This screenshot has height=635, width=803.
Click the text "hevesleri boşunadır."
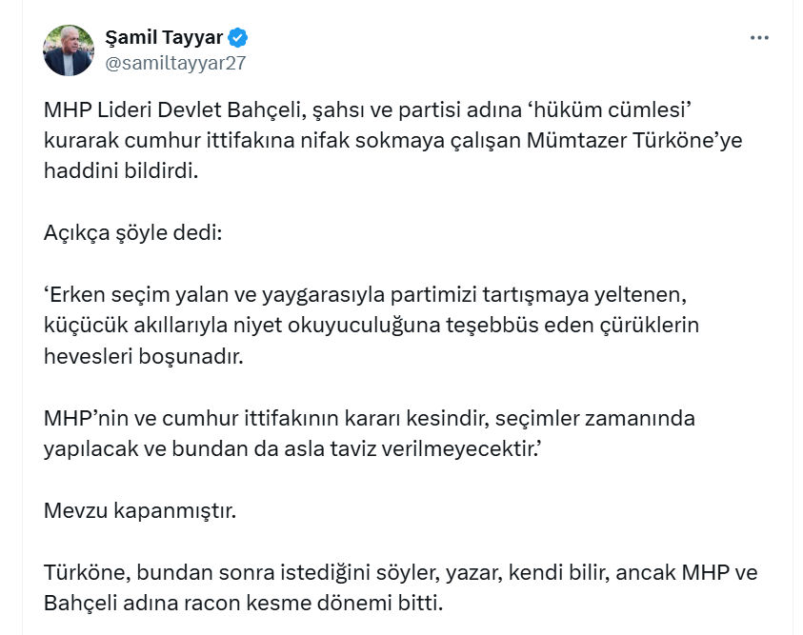pyautogui.click(x=144, y=355)
